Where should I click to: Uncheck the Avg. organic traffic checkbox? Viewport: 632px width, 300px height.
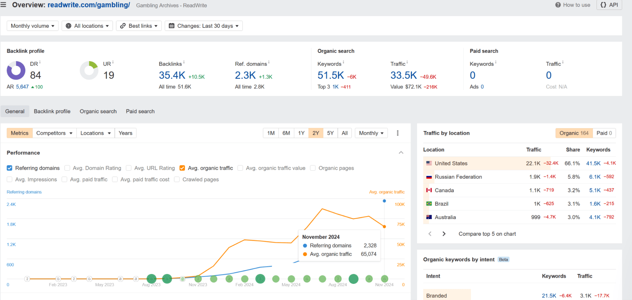[x=182, y=168]
